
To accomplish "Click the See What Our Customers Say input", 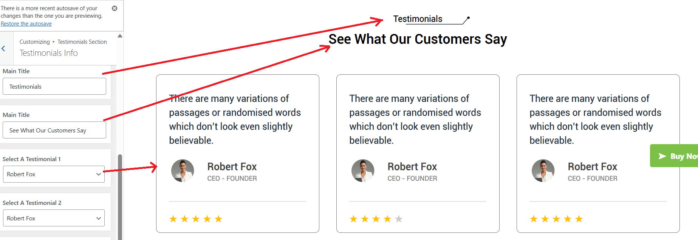I will point(54,130).
